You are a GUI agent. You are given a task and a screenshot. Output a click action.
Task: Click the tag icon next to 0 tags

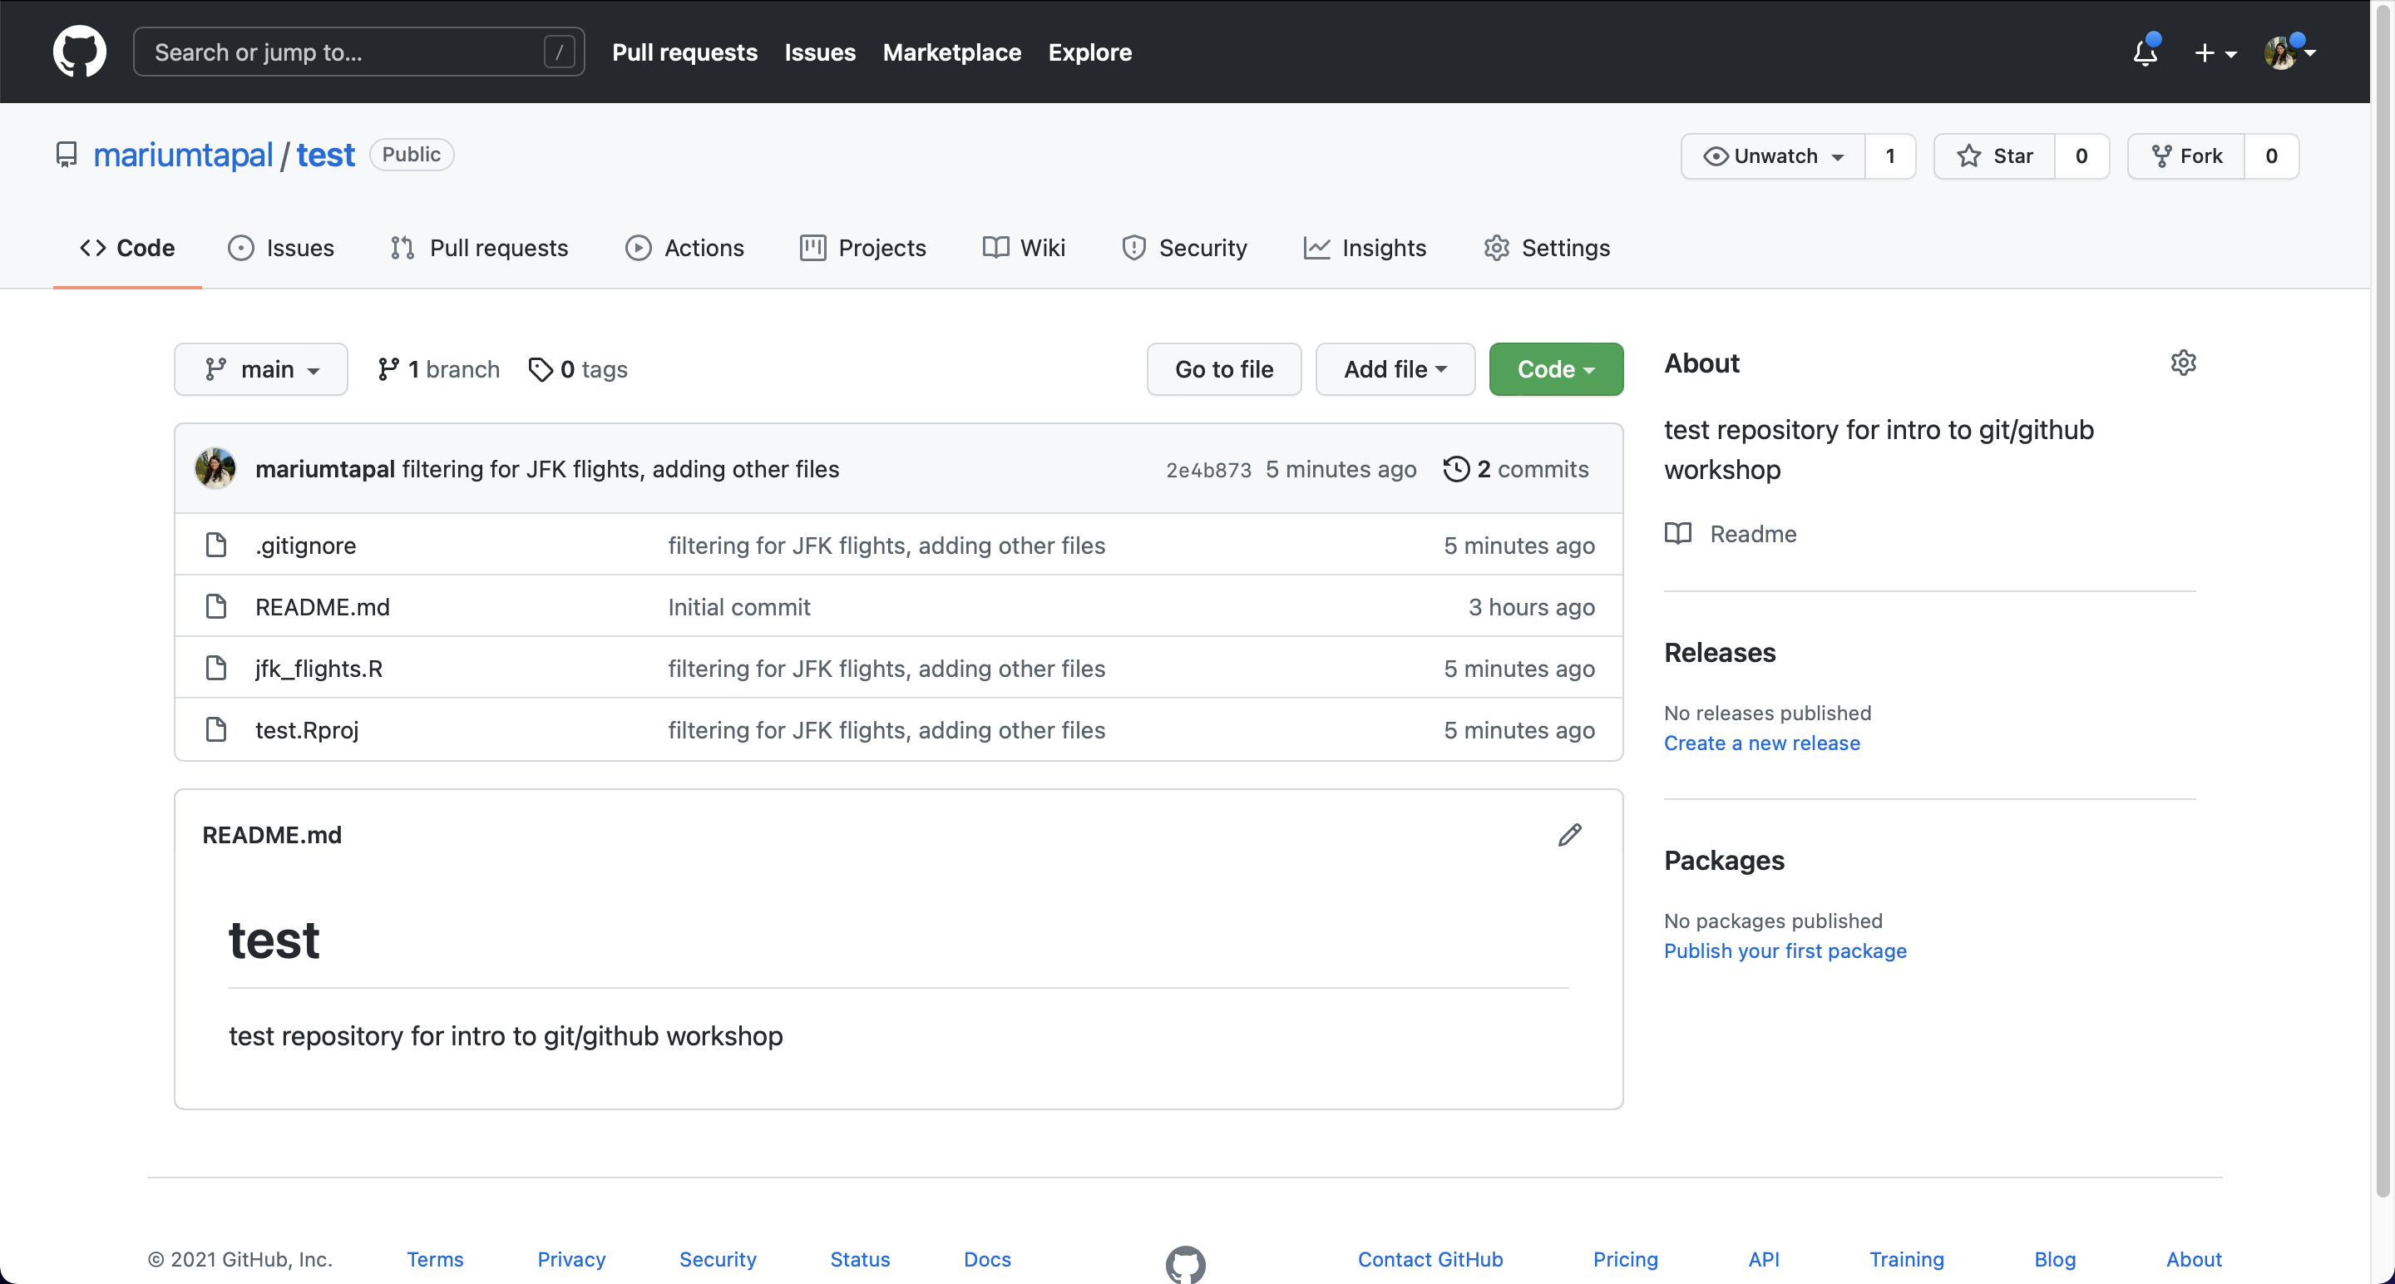[x=541, y=369]
